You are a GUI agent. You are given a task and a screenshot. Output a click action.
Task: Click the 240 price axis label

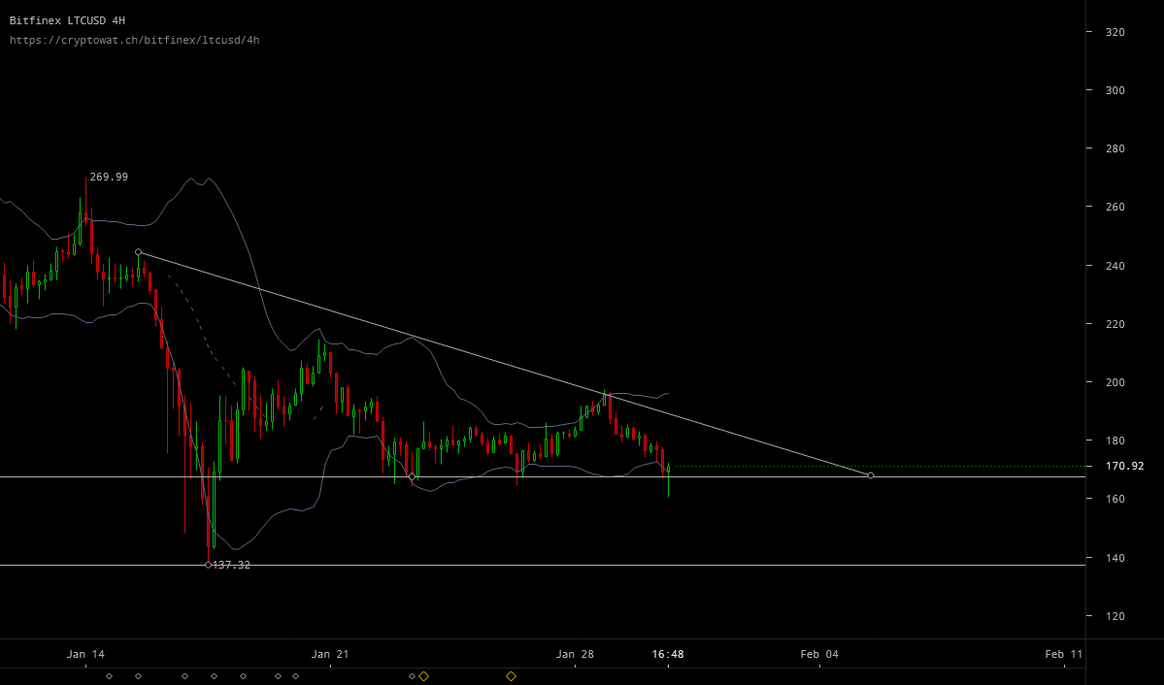pyautogui.click(x=1115, y=266)
